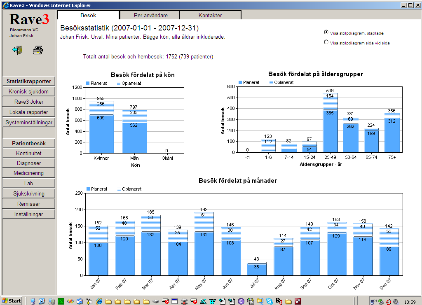Click the Rave3 R3 taskbar icon
422x305 pixels.
tap(279, 301)
